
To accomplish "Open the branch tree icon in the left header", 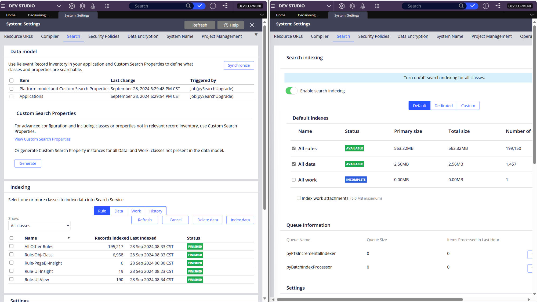I will click(x=225, y=6).
